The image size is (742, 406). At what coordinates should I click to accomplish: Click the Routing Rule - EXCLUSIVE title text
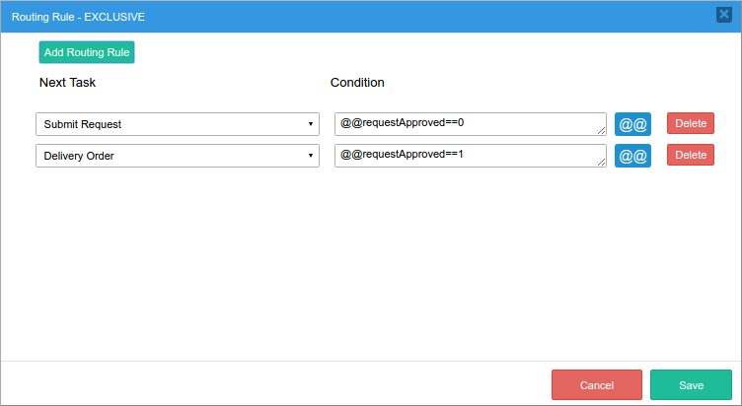pyautogui.click(x=78, y=17)
